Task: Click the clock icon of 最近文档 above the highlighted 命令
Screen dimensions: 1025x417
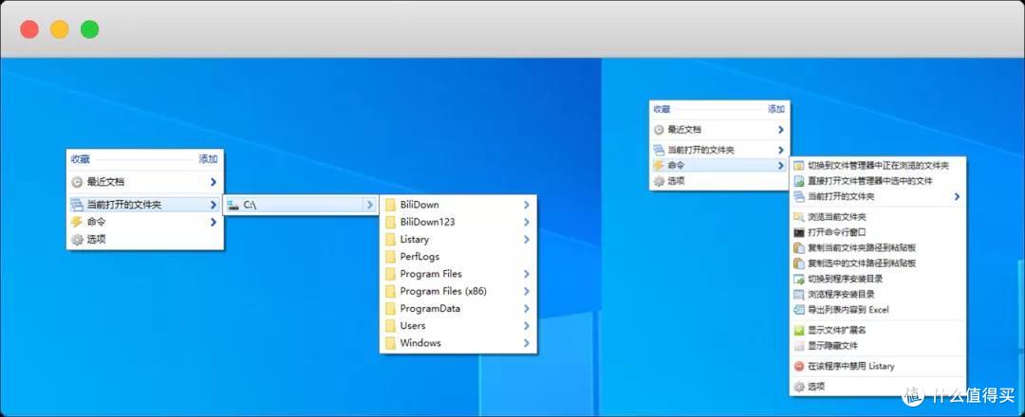Action: pyautogui.click(x=659, y=130)
